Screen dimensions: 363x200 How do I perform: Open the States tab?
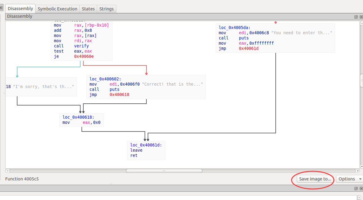[88, 9]
